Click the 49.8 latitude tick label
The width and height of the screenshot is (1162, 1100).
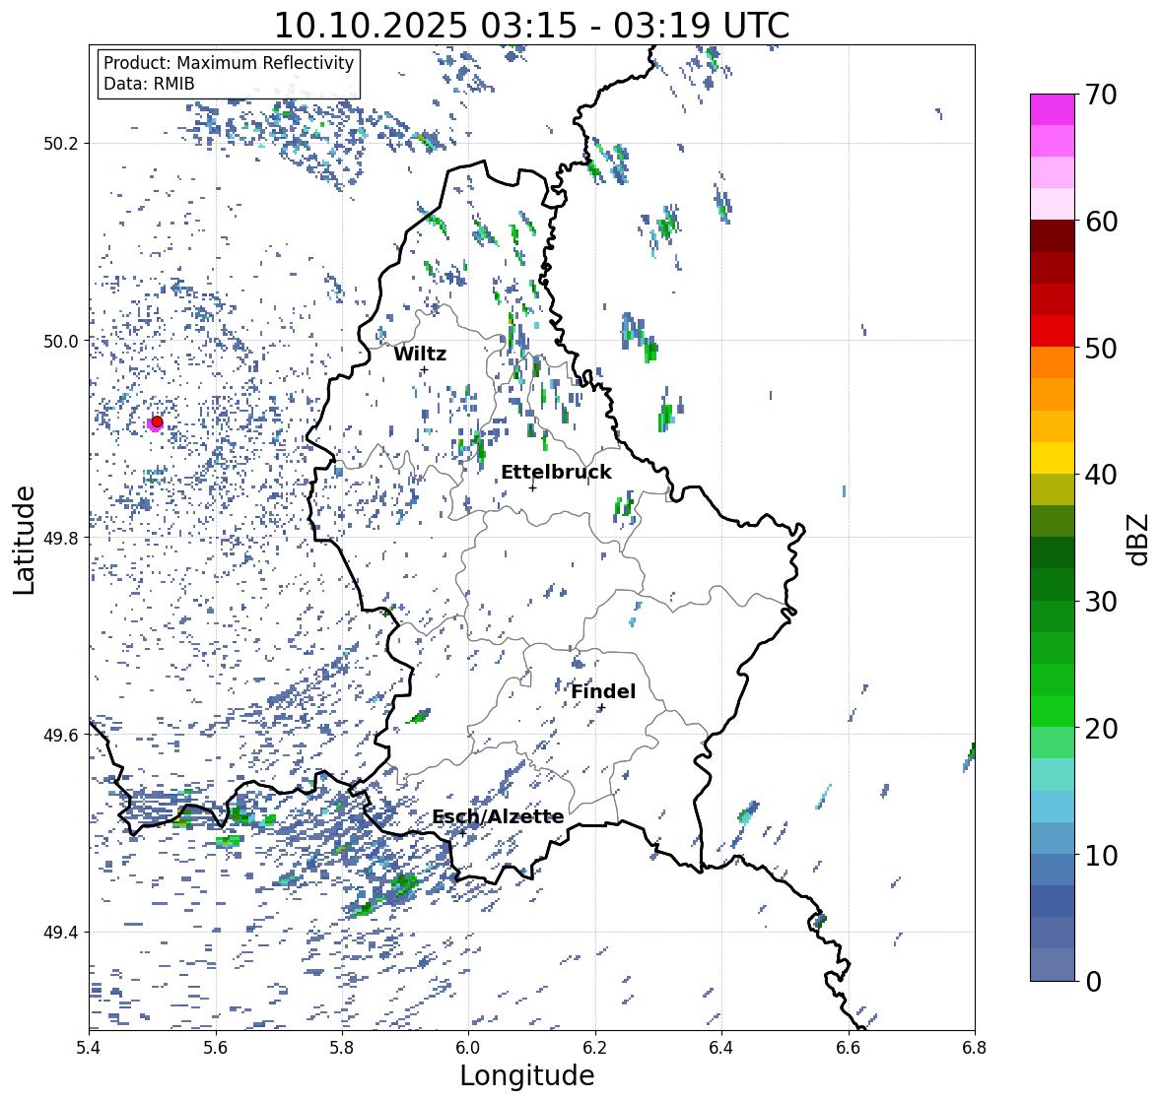point(61,538)
